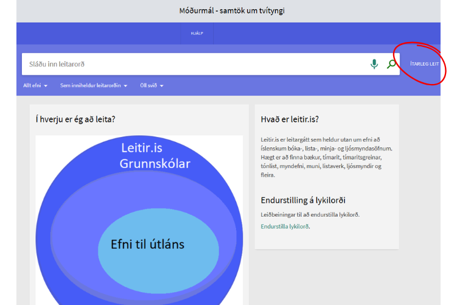Follow the 'Endurstilla lykilorð' link
Screen dimensions: 457x305
click(284, 226)
